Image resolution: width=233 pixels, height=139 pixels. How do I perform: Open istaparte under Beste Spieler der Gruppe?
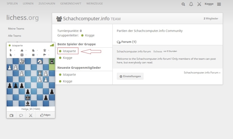(x=69, y=51)
